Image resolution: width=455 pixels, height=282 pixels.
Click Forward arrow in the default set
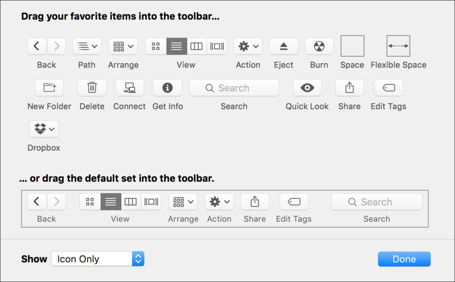click(x=57, y=202)
